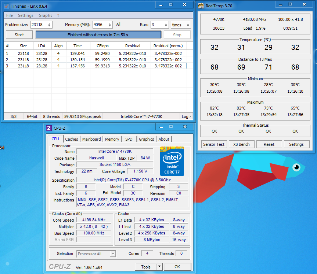Select the CPU tab in CPU-Z

(x=55, y=139)
